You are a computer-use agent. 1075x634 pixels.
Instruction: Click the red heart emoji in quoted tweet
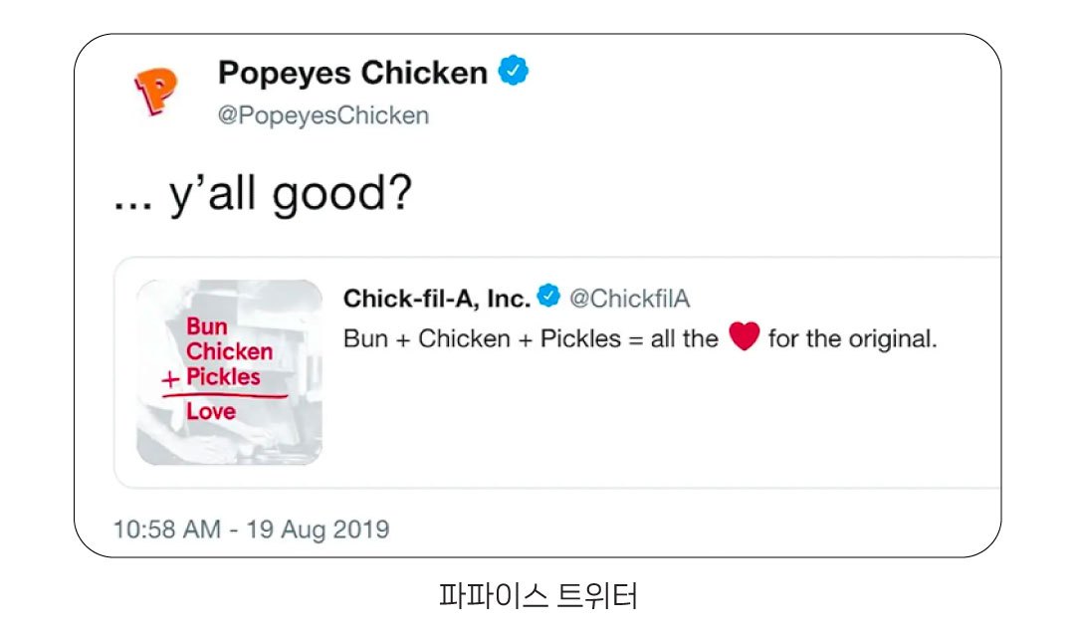pyautogui.click(x=744, y=338)
